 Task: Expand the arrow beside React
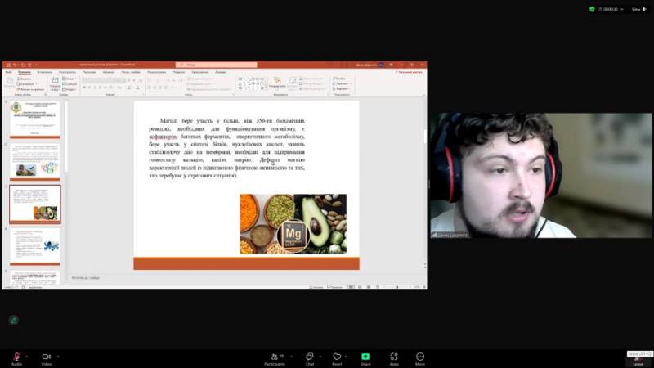(346, 357)
